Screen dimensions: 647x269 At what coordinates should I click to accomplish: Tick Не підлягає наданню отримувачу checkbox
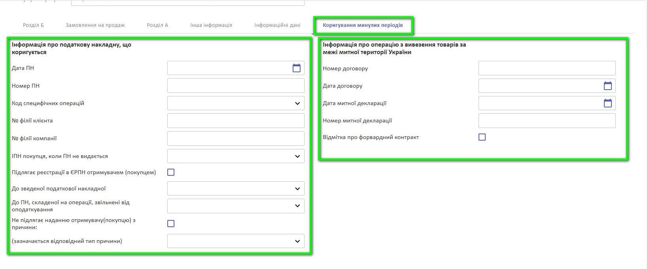[x=171, y=224]
